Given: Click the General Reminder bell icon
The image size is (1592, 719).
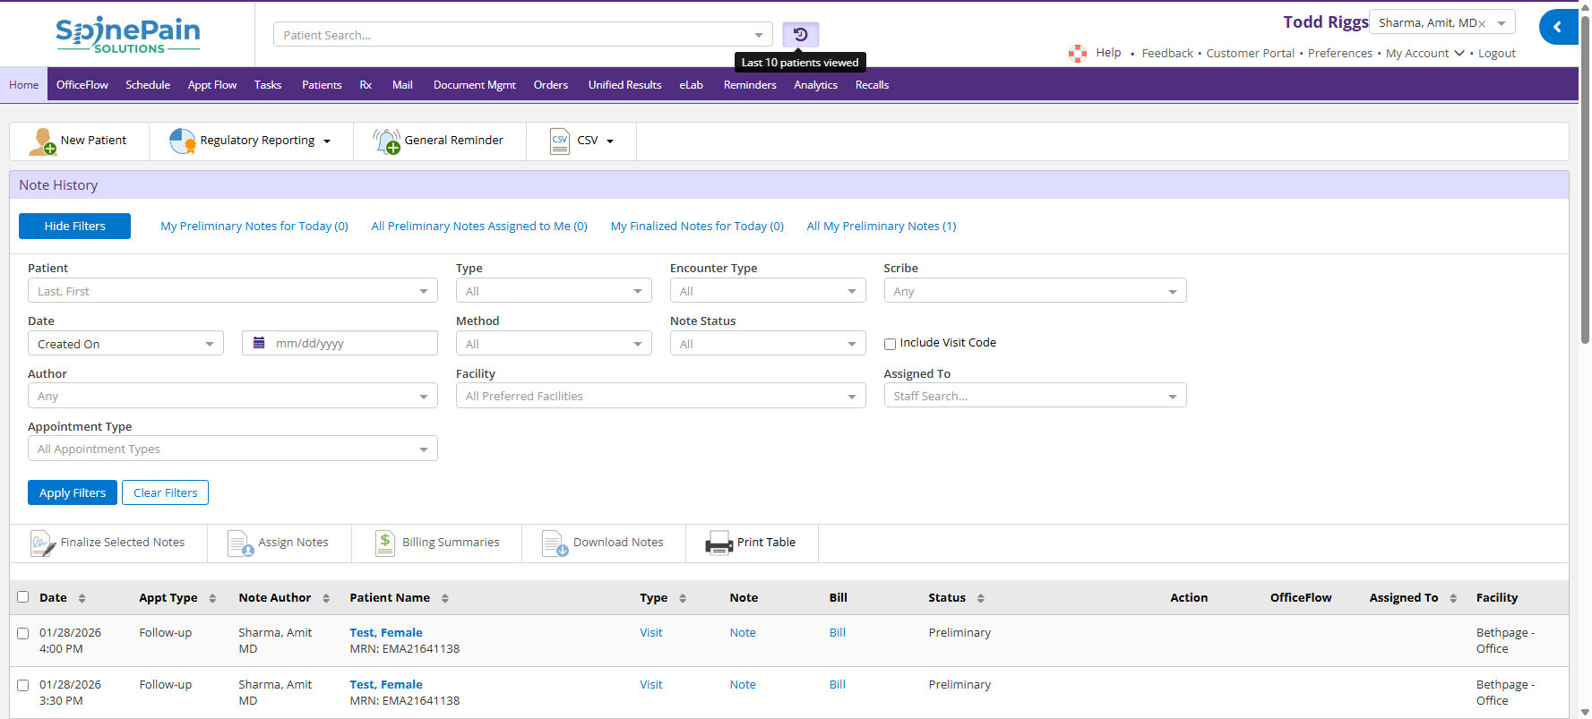Looking at the screenshot, I should tap(387, 141).
